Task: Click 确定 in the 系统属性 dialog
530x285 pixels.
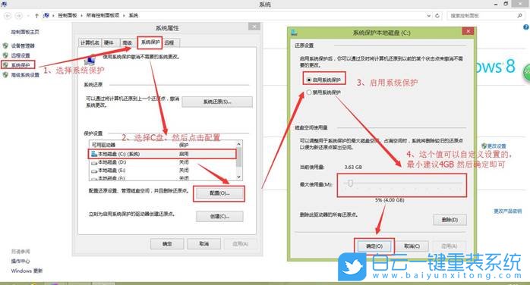Action: pos(167,244)
